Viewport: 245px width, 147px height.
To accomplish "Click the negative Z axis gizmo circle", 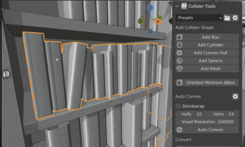I will [x=150, y=32].
